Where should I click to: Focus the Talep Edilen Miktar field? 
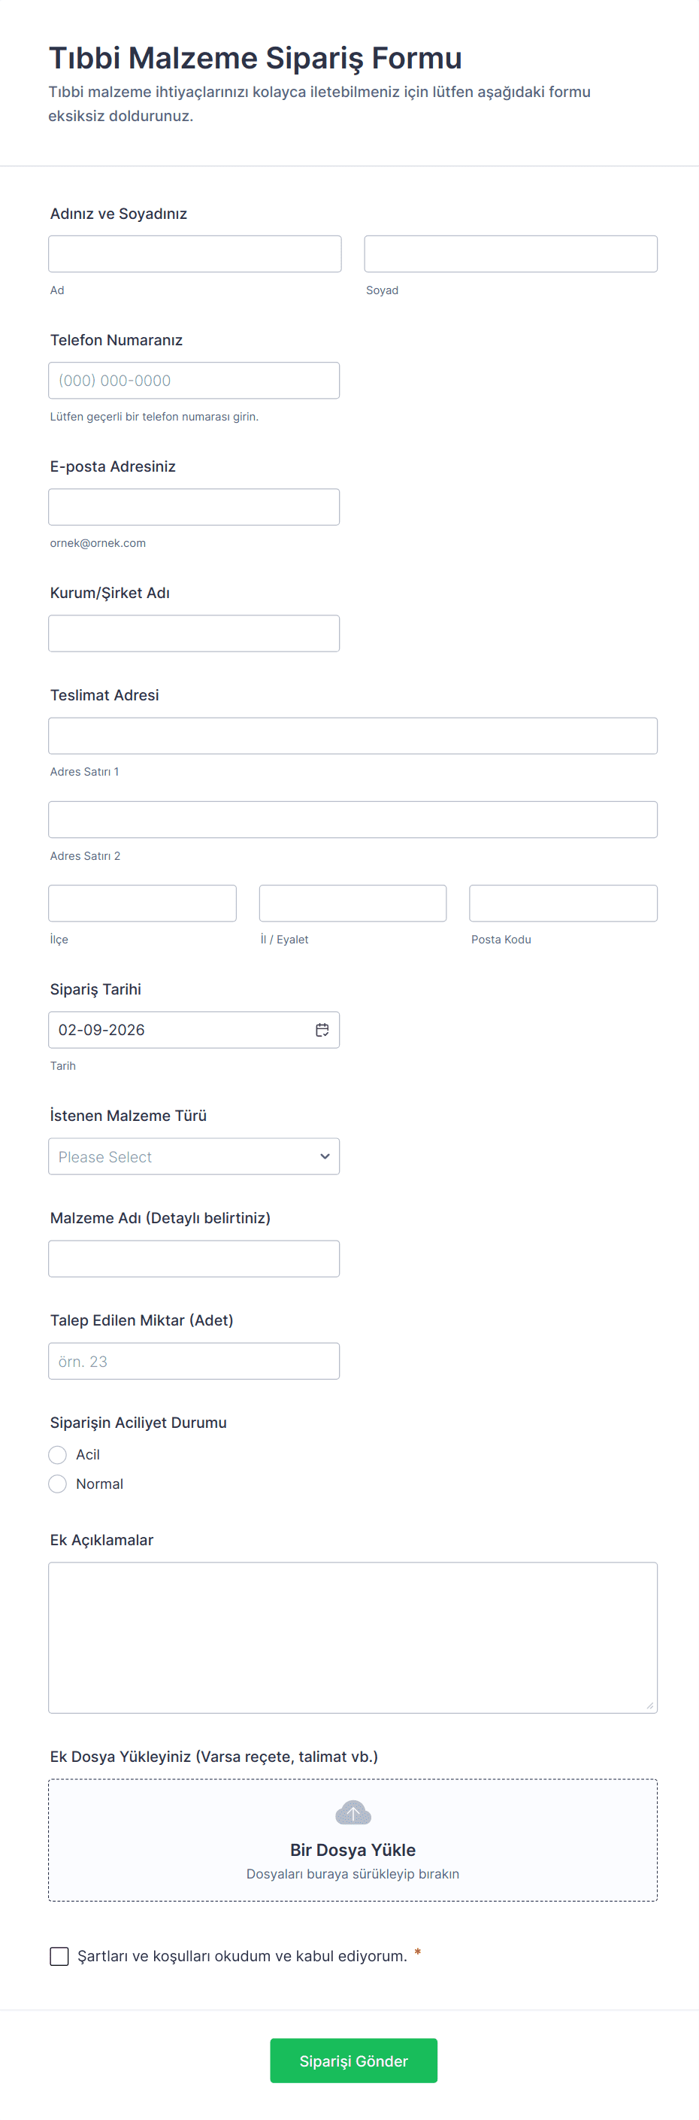coord(193,1361)
